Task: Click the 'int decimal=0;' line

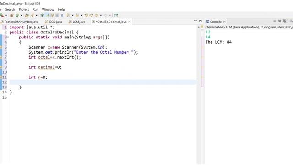Action: [45, 67]
